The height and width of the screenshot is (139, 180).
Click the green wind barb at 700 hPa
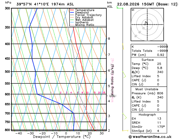coord(125,116)
